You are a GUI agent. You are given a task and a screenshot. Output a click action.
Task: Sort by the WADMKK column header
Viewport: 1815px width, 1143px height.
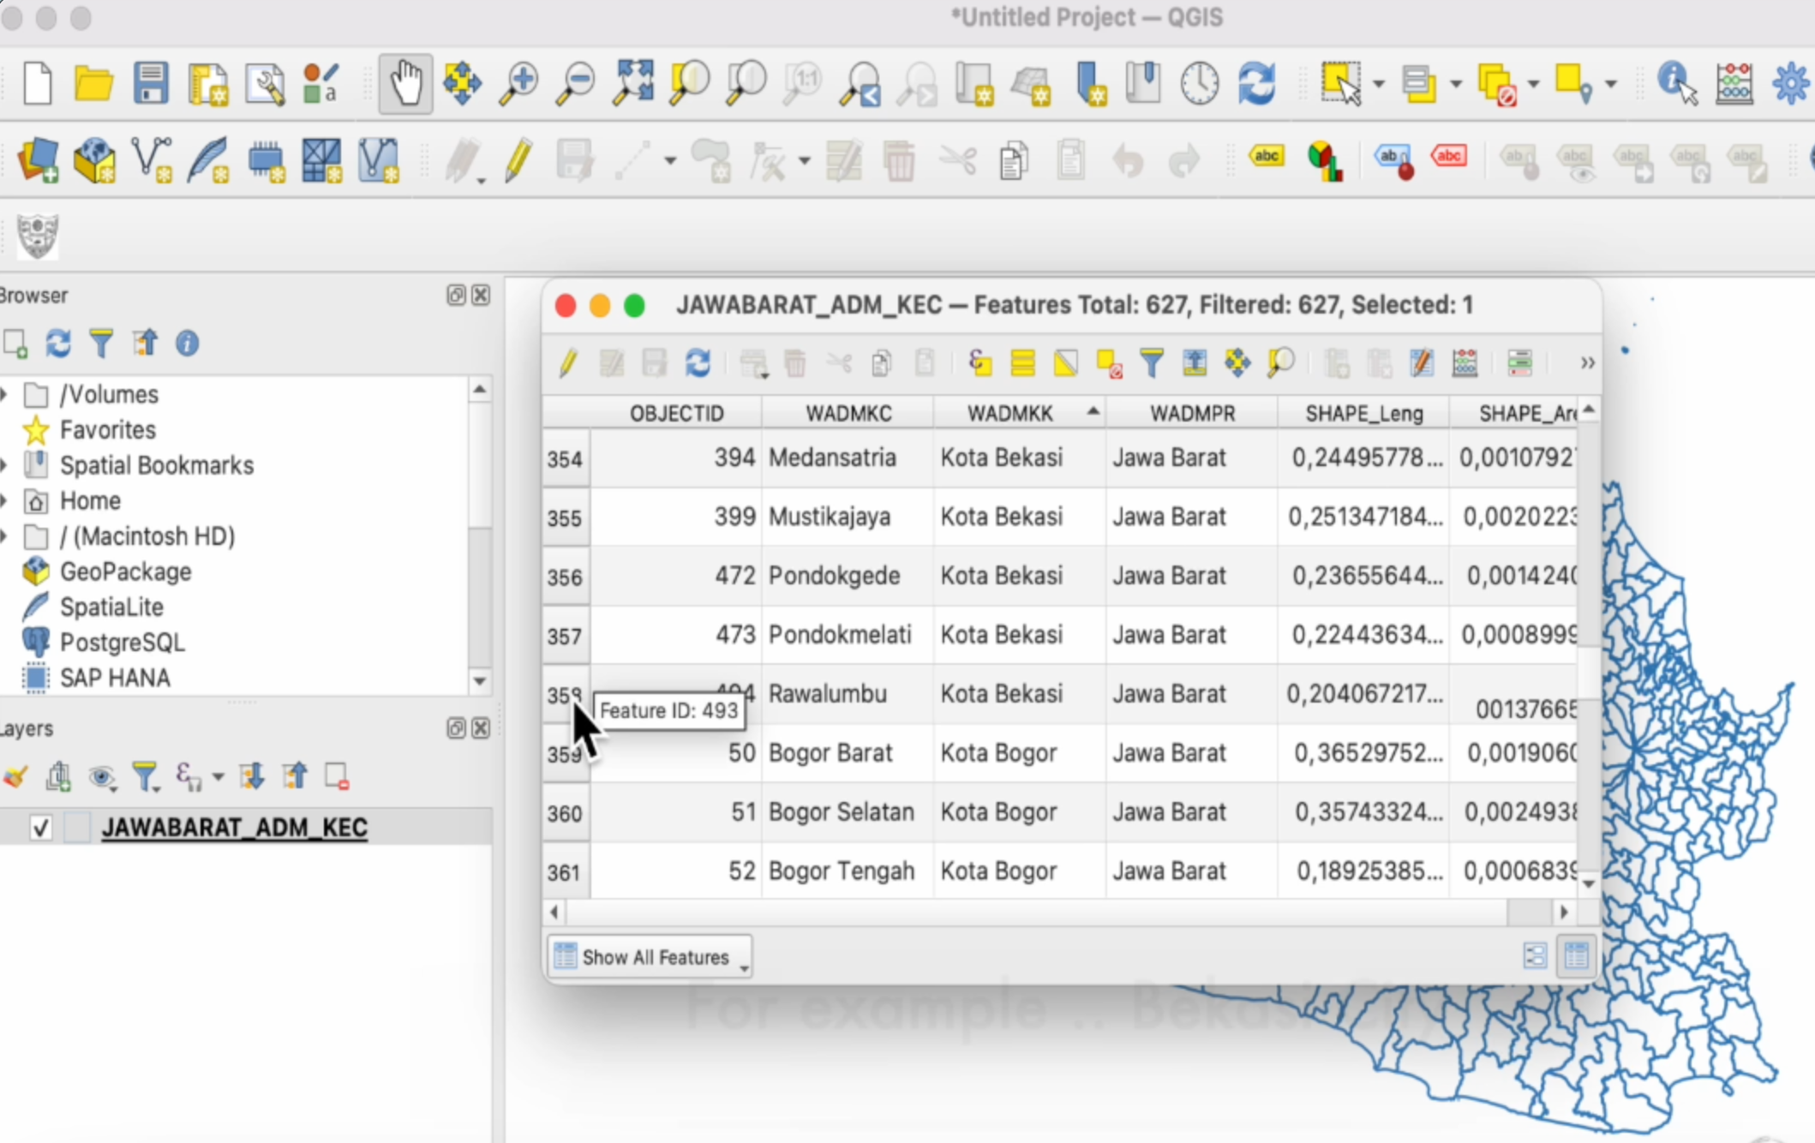pyautogui.click(x=1009, y=414)
